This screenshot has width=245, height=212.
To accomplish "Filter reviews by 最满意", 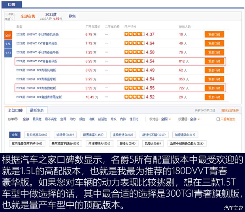I will click(x=37, y=119).
